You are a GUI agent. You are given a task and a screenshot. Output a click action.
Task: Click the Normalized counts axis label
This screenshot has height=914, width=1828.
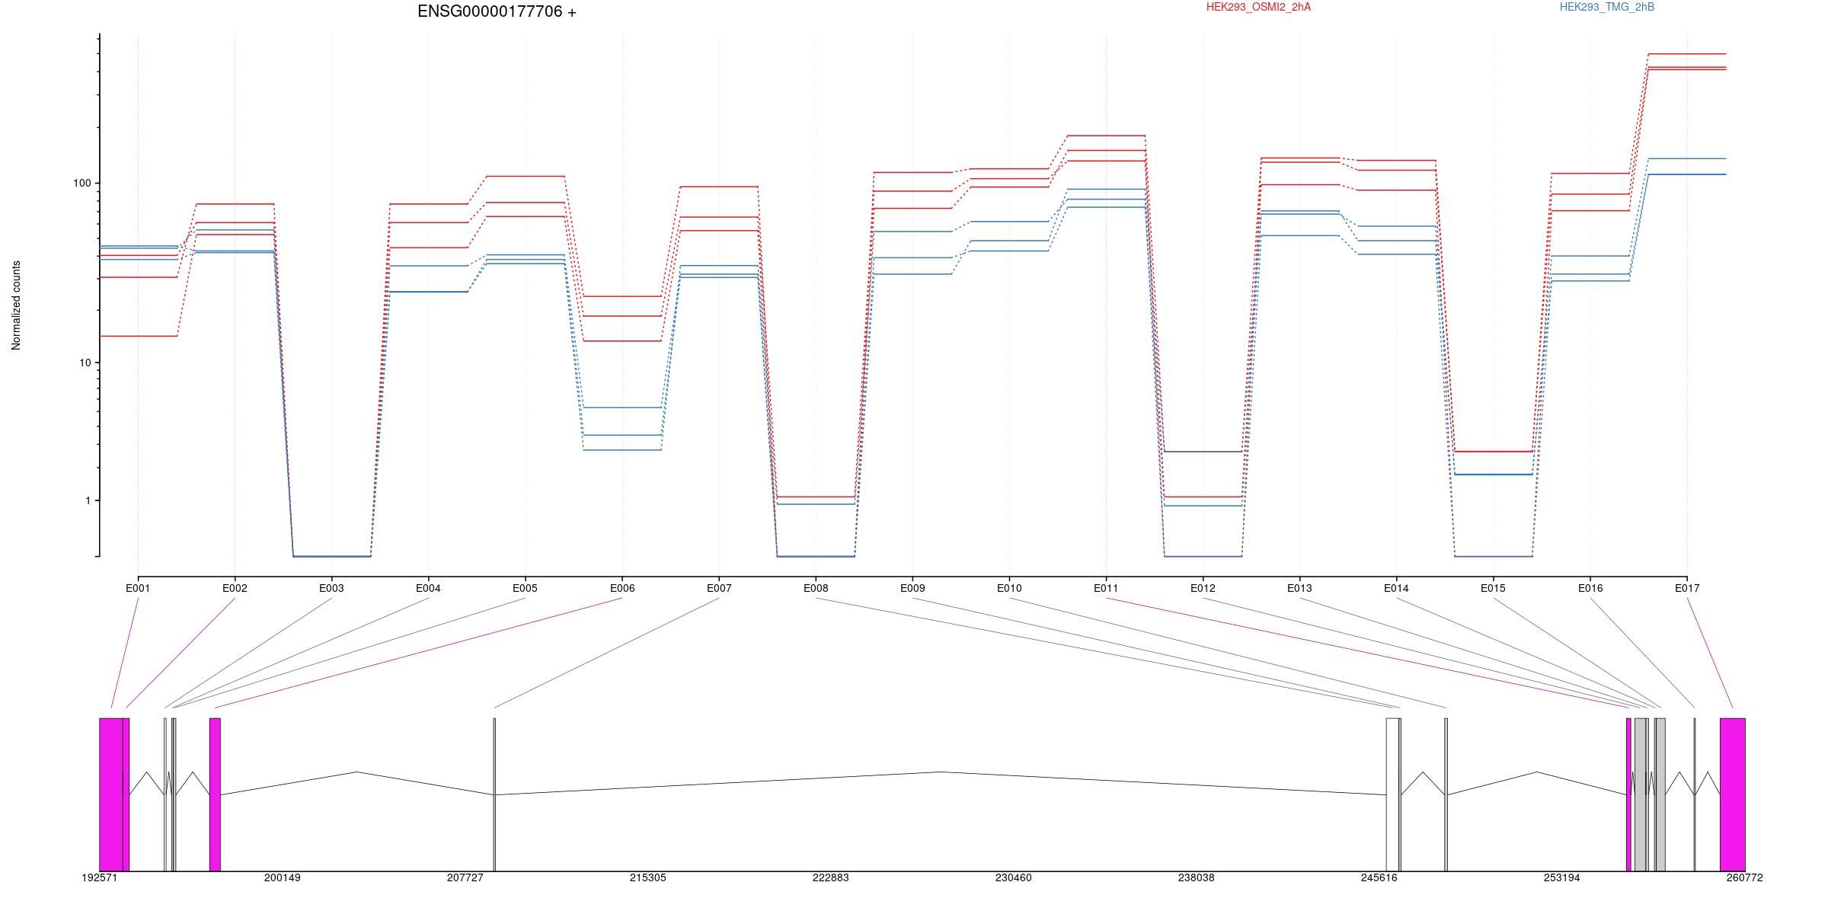(16, 305)
